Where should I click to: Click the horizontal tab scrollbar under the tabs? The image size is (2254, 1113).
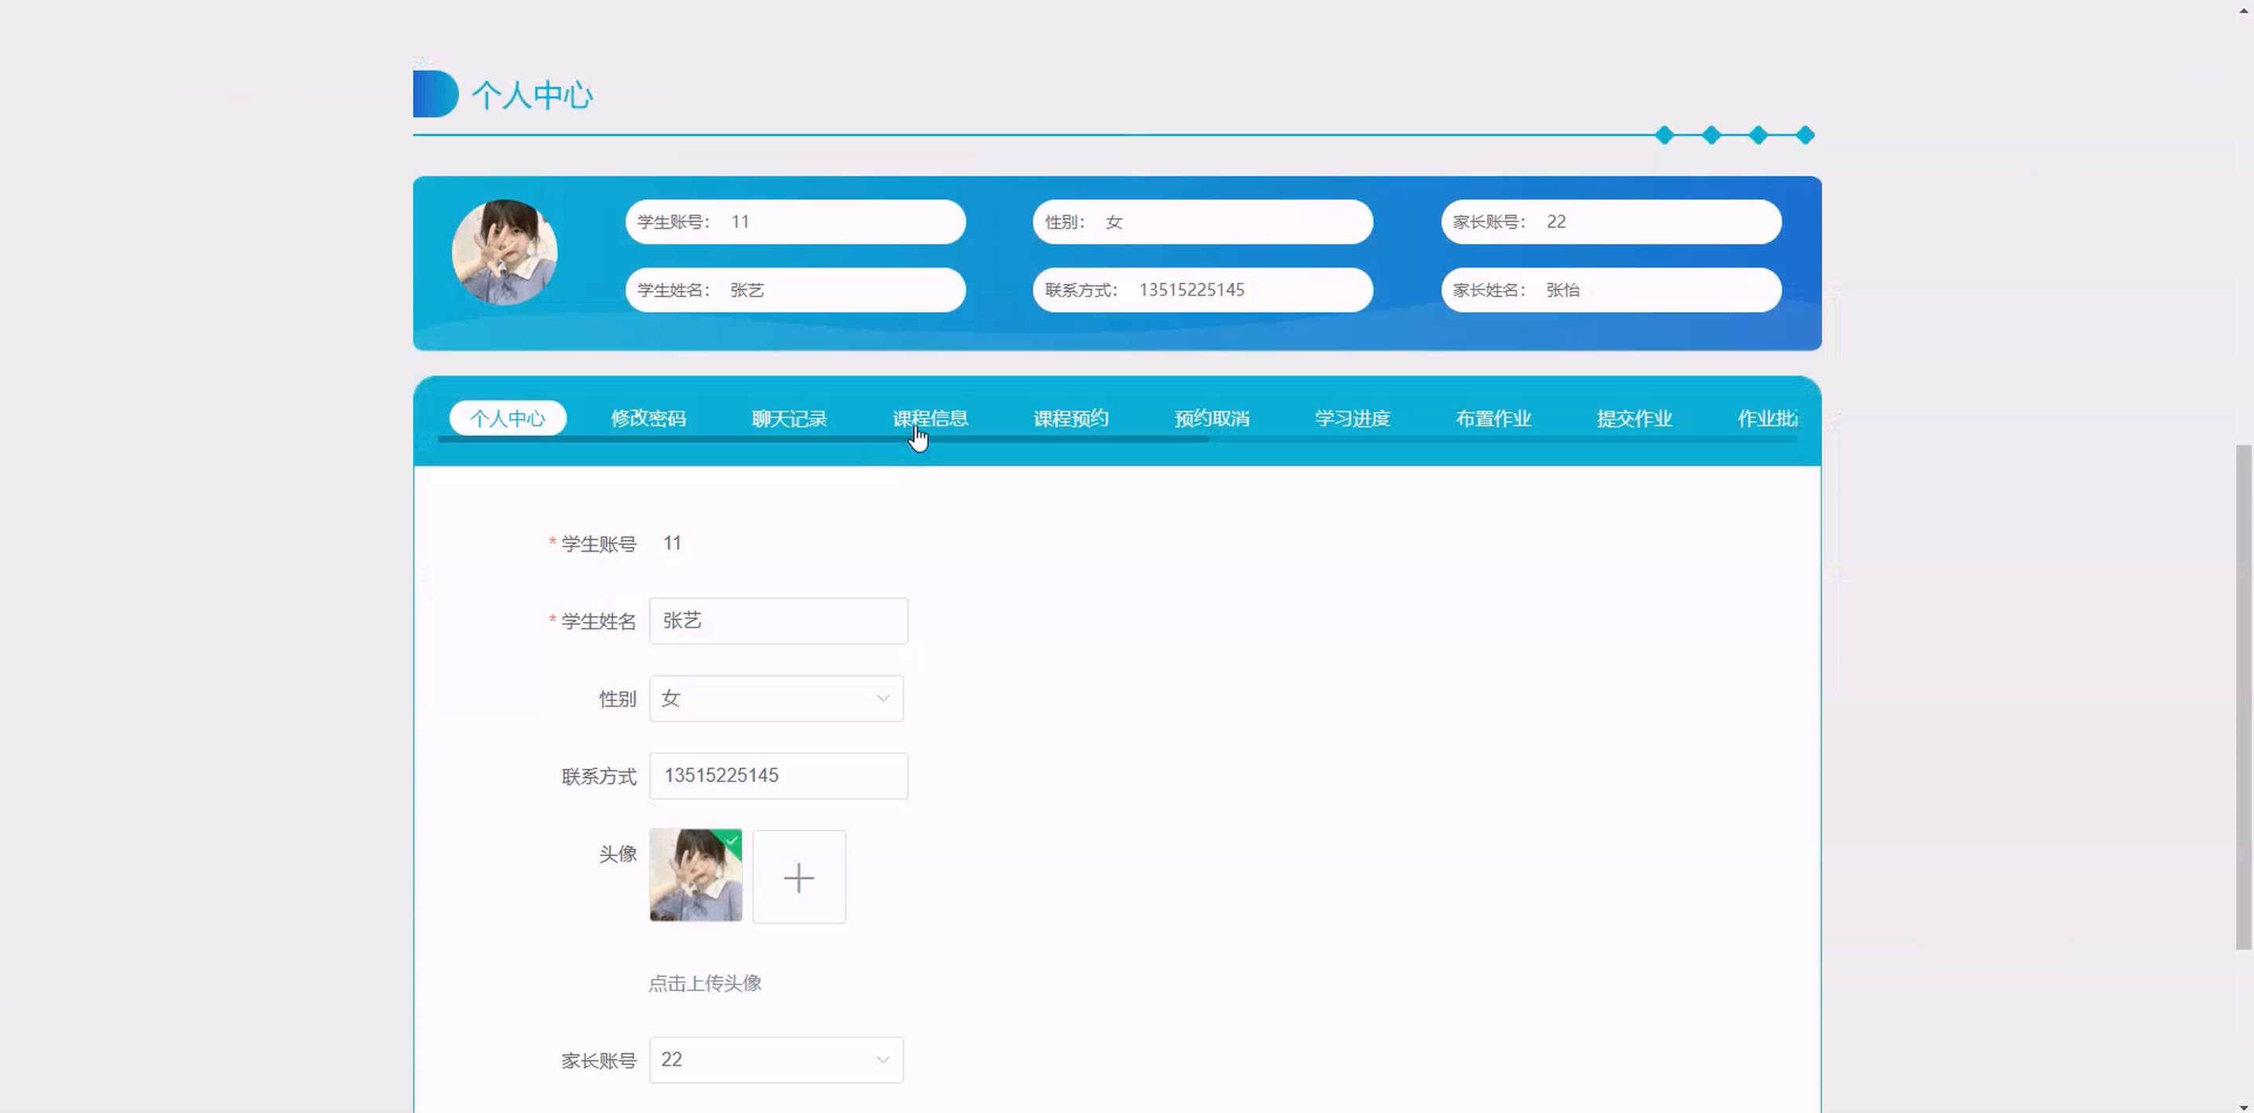pos(823,439)
